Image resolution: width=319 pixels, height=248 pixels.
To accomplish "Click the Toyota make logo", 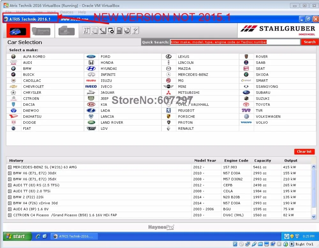I will pos(246,105).
